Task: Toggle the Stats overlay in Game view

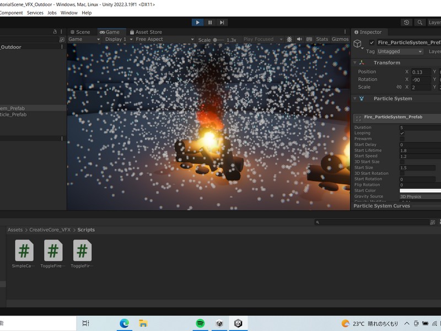Action: 324,39
